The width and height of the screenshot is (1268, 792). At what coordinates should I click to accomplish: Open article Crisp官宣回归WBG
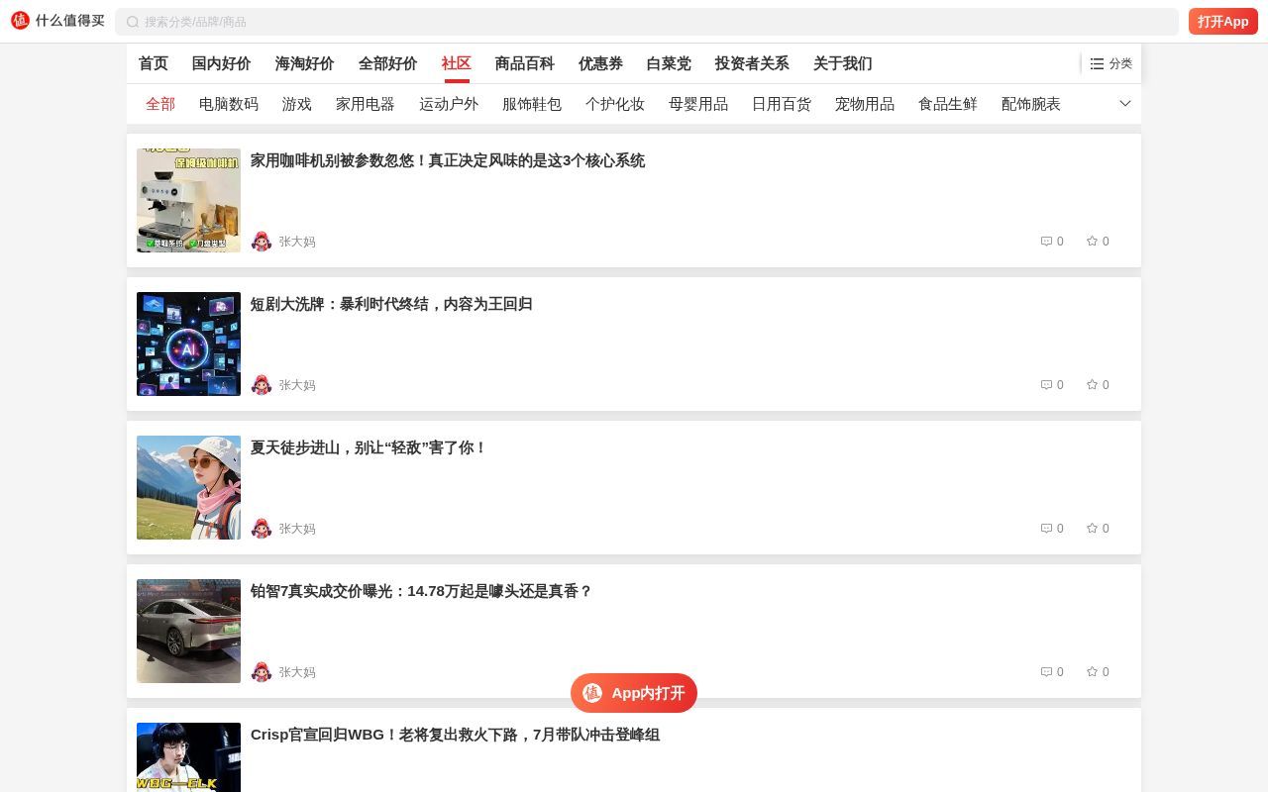pos(455,735)
